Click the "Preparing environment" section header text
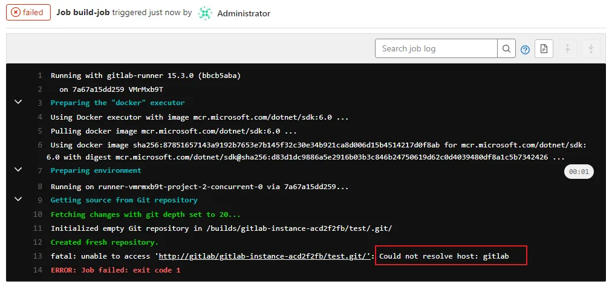The width and height of the screenshot is (612, 287). coord(96,171)
